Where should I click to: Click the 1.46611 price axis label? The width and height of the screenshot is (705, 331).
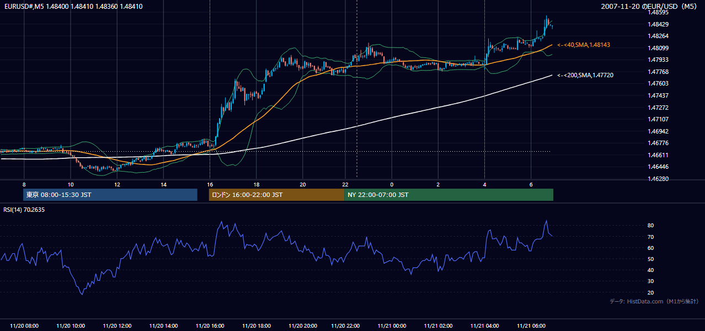[659, 155]
